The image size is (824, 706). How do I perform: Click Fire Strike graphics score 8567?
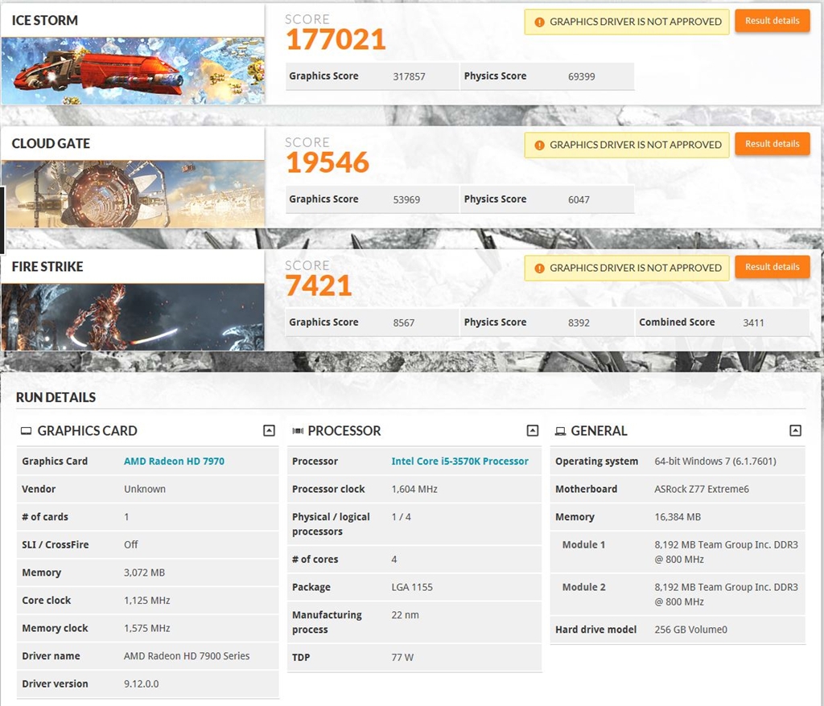(404, 322)
